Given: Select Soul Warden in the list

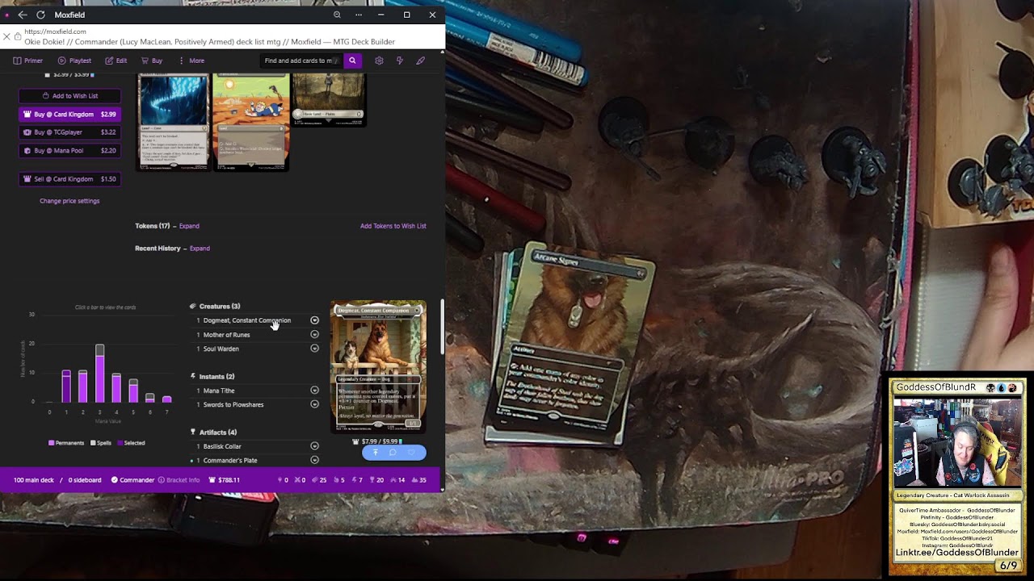Looking at the screenshot, I should pos(221,349).
